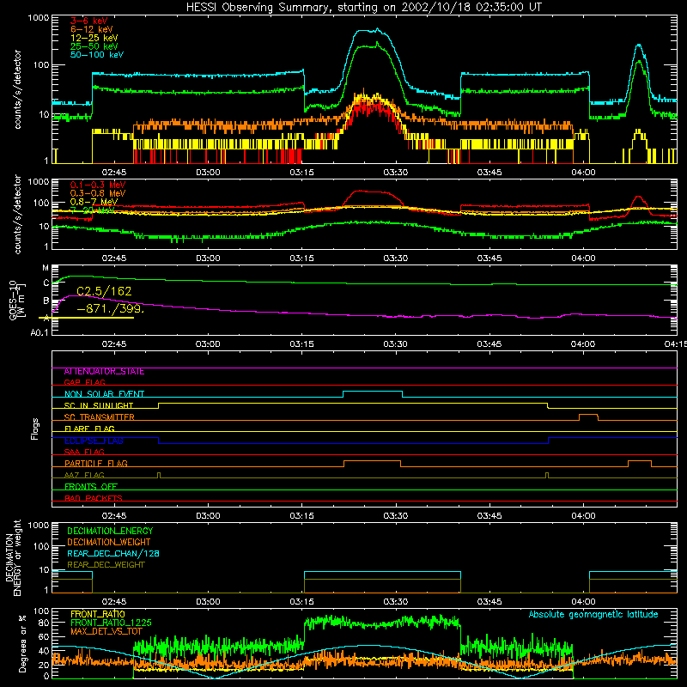The image size is (687, 687).
Task: Select the FLARE_FLAG label
Action: coord(89,429)
